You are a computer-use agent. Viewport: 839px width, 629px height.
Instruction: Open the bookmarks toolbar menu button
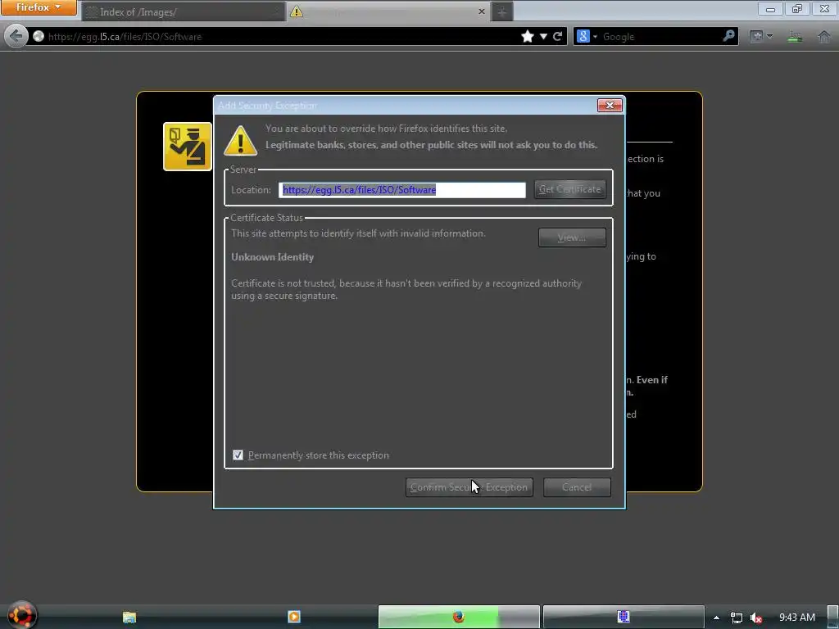(x=761, y=36)
